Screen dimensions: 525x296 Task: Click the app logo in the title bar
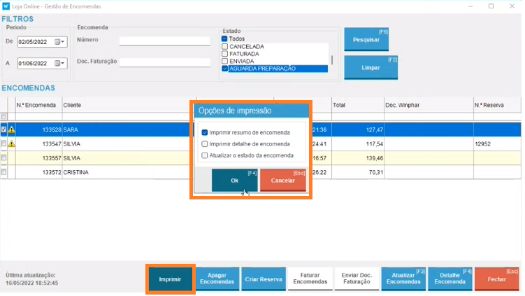(x=6, y=6)
